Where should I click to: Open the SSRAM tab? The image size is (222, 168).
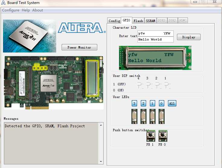point(150,21)
